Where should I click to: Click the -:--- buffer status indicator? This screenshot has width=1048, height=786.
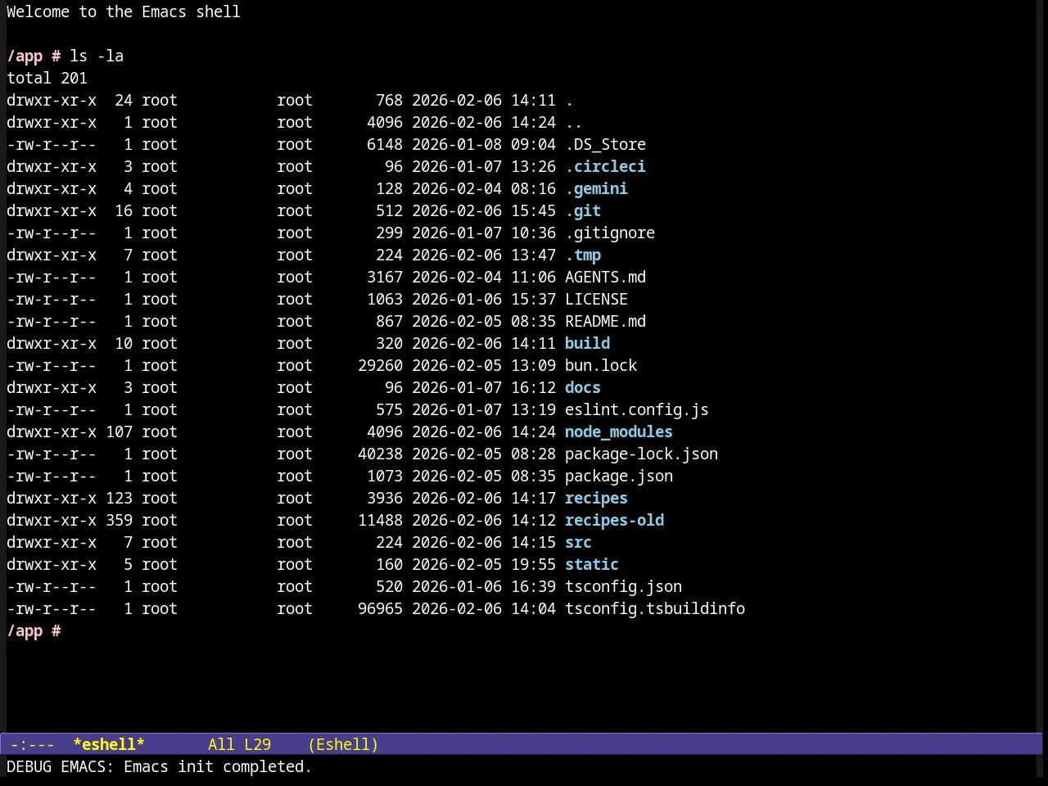coord(32,744)
